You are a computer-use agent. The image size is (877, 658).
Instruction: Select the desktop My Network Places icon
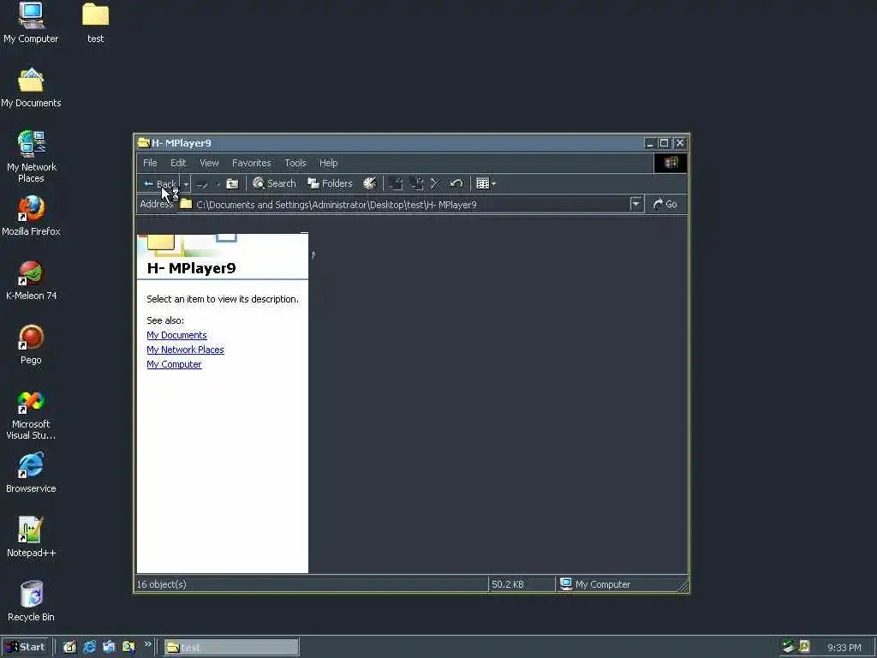coord(32,157)
